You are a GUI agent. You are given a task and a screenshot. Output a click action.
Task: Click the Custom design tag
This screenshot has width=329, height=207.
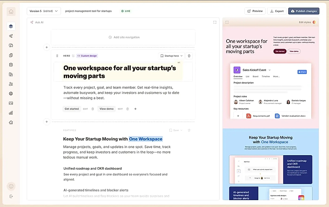tap(87, 56)
